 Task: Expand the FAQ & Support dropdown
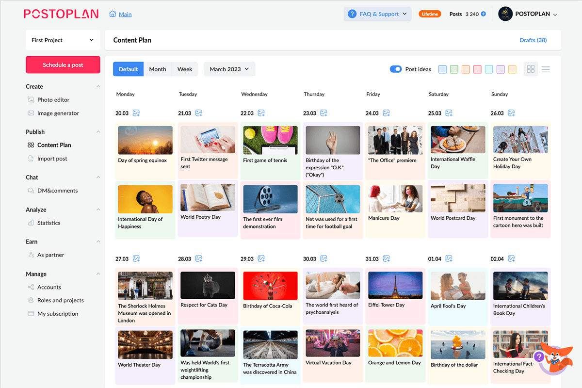tap(377, 14)
